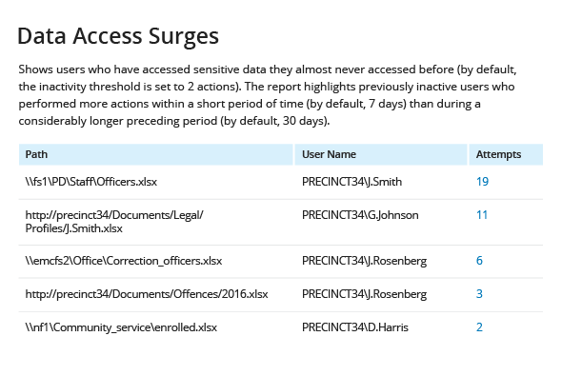This screenshot has width=562, height=376.
Task: Select the Legal/Profiles/J.Smith.xlsx path cell
Action: pyautogui.click(x=114, y=222)
